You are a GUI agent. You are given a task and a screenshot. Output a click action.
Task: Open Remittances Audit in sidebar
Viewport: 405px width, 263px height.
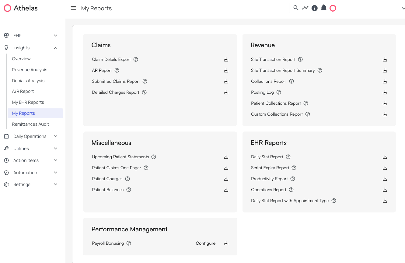coord(30,124)
